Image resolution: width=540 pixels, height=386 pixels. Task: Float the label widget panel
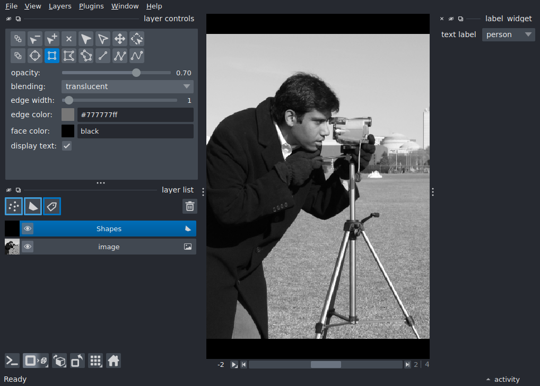(460, 19)
